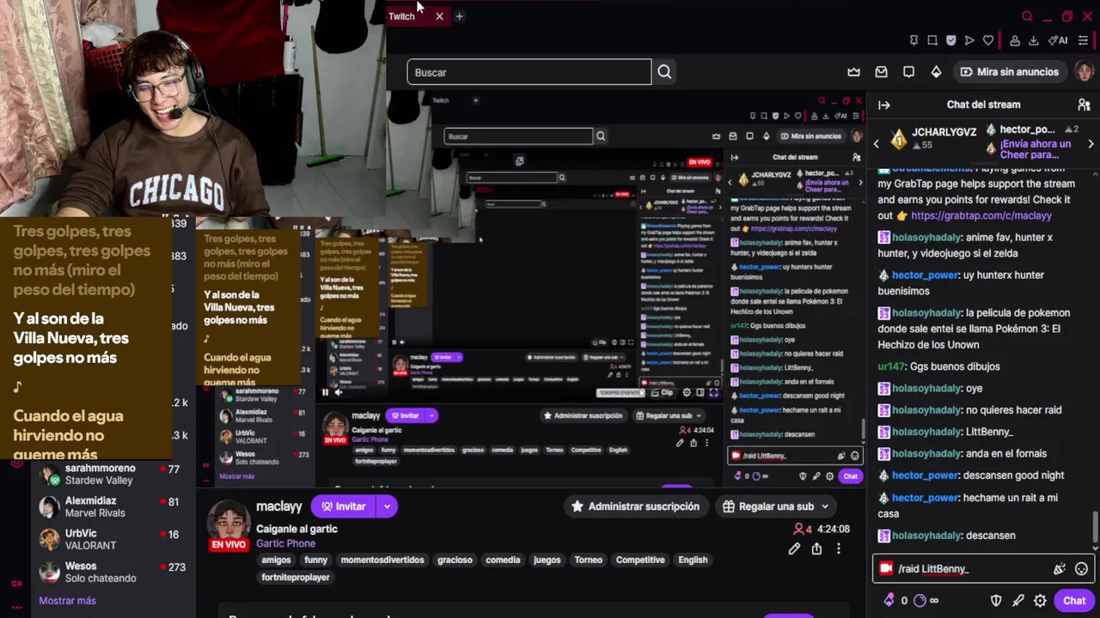The image size is (1100, 618).
Task: Select the amigos tag
Action: [x=276, y=560]
